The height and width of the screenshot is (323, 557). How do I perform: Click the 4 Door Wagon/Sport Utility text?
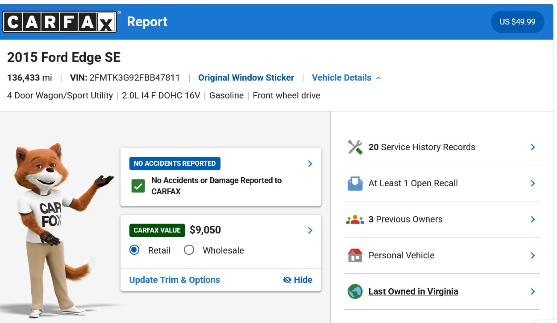point(60,96)
